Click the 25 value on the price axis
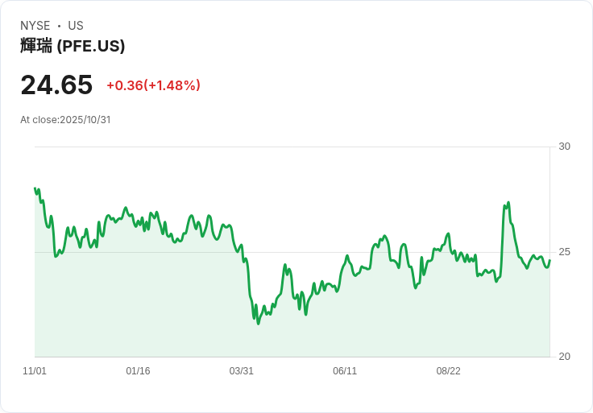The width and height of the screenshot is (593, 413). pyautogui.click(x=565, y=252)
